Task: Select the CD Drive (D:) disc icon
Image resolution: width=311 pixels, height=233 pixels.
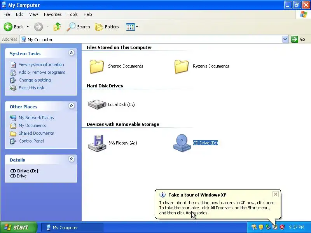Action: click(182, 143)
